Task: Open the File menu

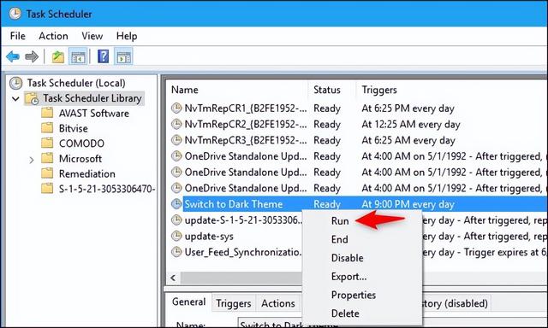Action: coord(18,36)
